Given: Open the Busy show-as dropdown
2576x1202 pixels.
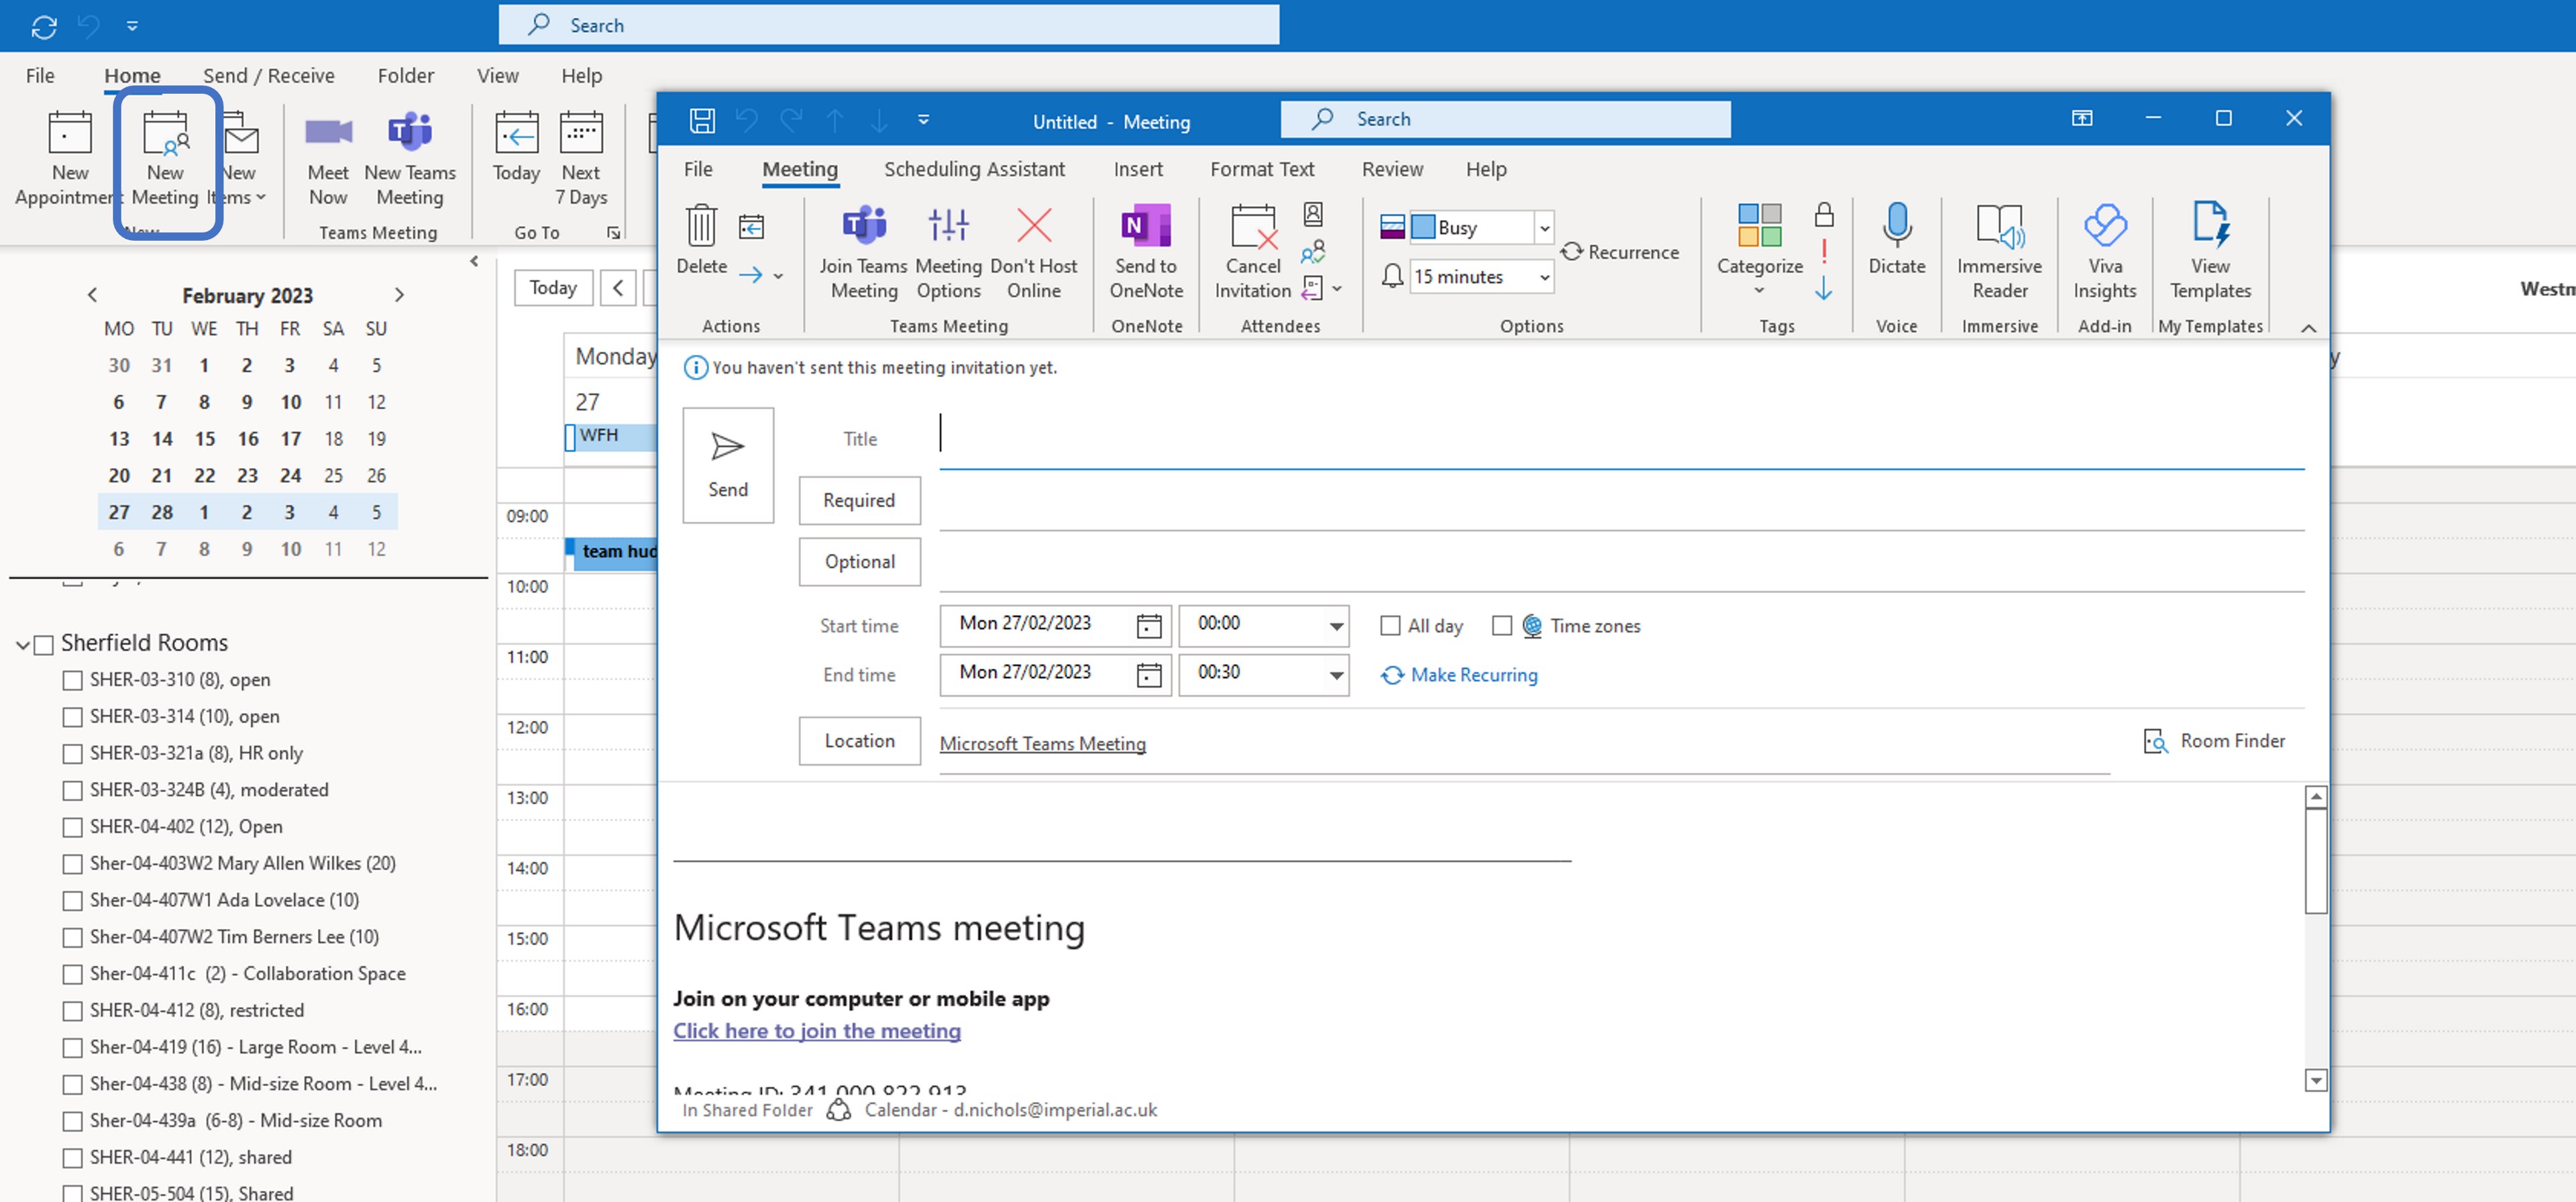Looking at the screenshot, I should click(1544, 228).
